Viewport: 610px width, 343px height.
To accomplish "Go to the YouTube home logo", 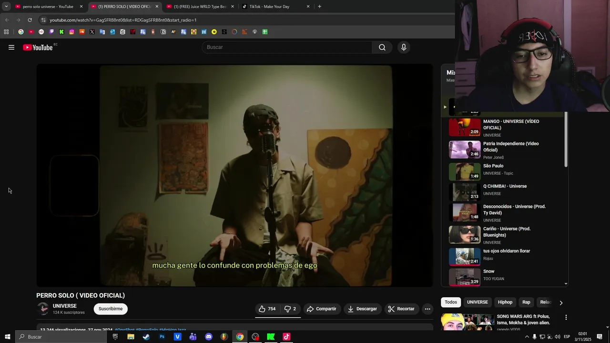I will pos(38,47).
